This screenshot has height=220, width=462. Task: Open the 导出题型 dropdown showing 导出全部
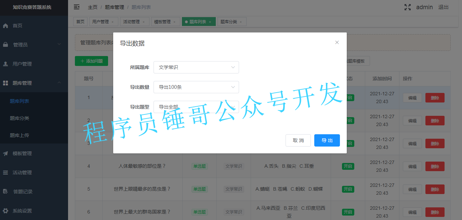tap(196, 107)
